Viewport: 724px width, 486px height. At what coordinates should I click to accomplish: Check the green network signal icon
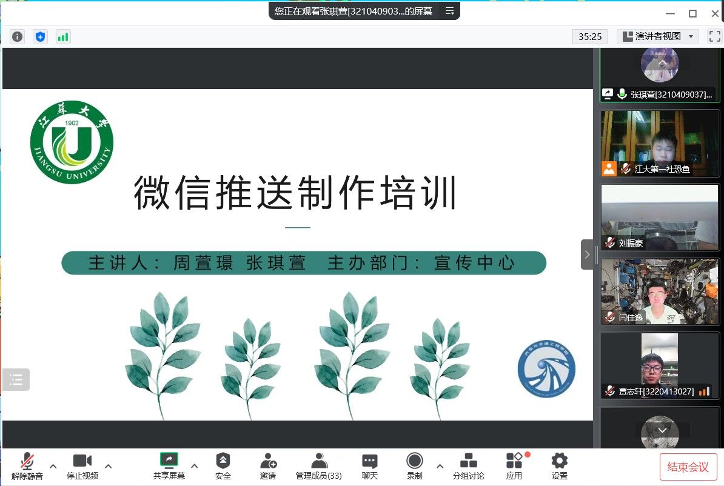63,36
